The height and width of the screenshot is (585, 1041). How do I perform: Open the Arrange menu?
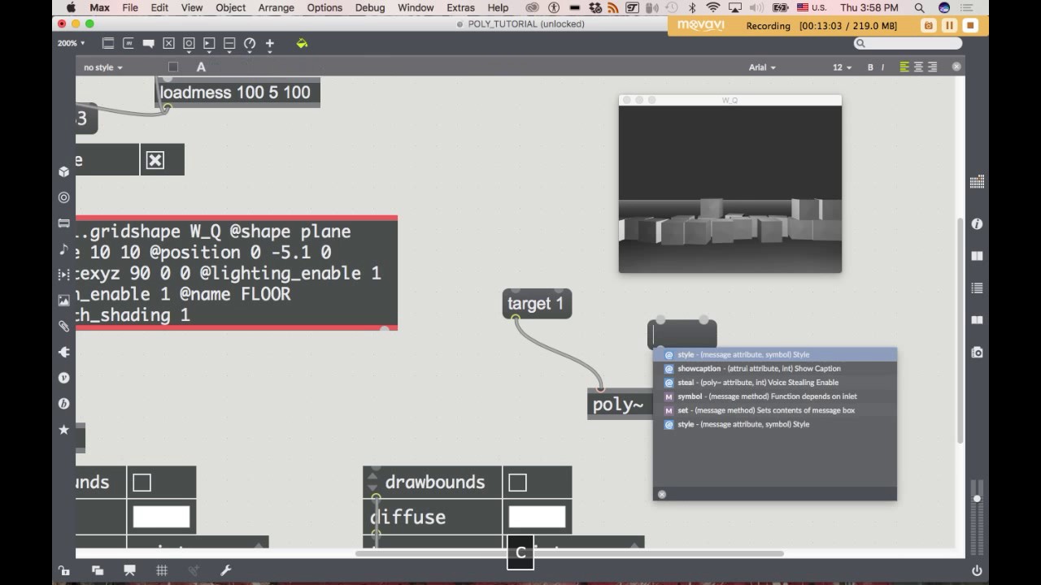click(x=276, y=7)
